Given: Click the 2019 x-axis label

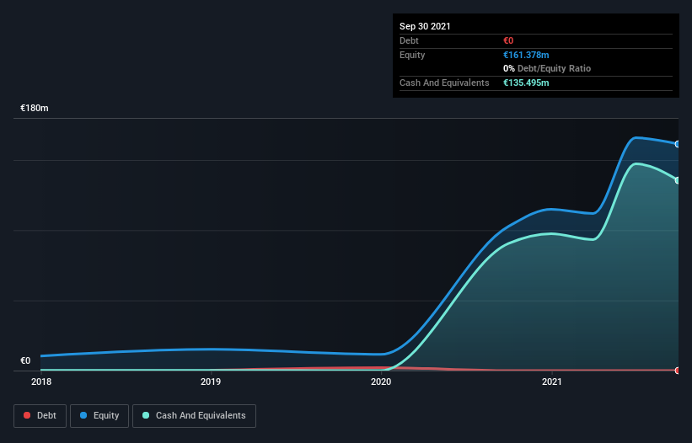Looking at the screenshot, I should coord(211,382).
